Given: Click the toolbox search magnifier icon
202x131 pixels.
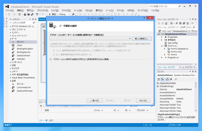Looking at the screenshot, I should click(34, 23).
